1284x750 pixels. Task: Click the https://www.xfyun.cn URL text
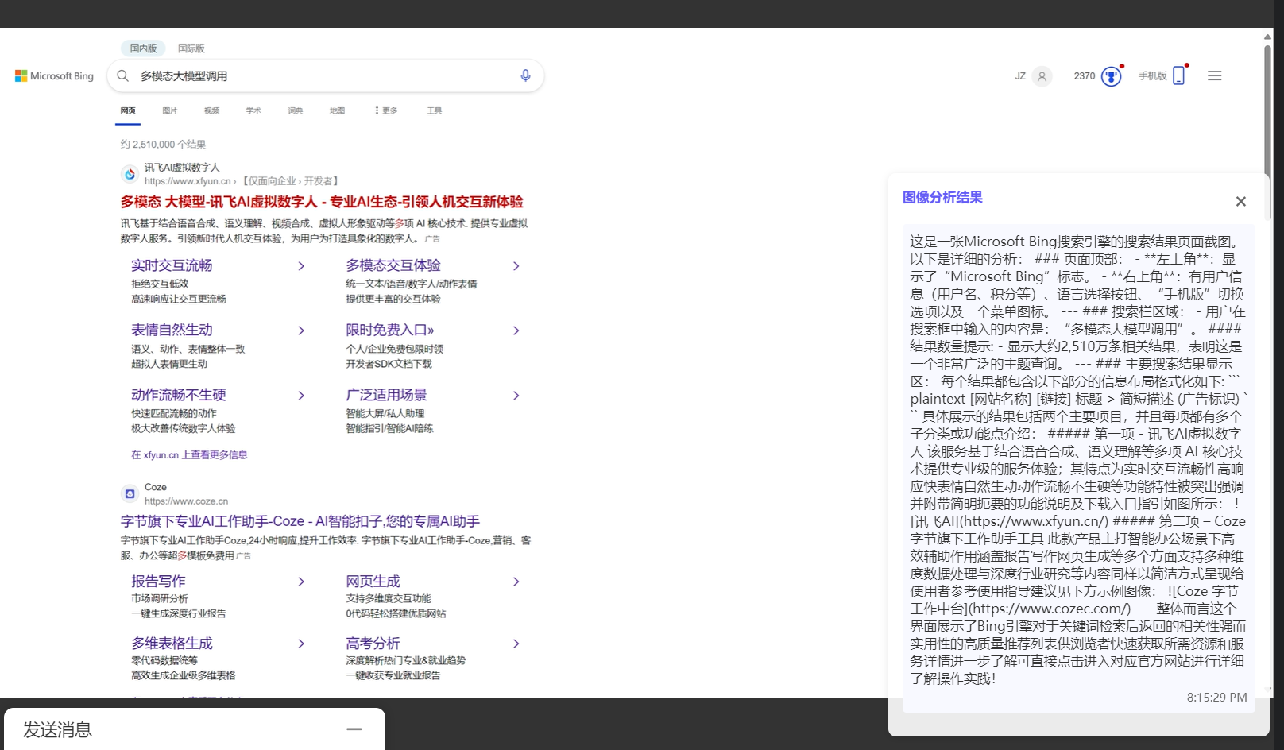coord(188,181)
